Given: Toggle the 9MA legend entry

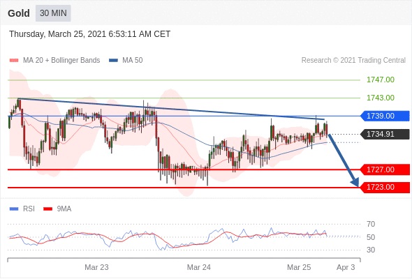Looking at the screenshot, I should point(57,209).
